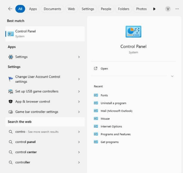Viewport: 183px width, 173px height.
Task: Click the App & browser control shield icon
Action: (x=11, y=102)
